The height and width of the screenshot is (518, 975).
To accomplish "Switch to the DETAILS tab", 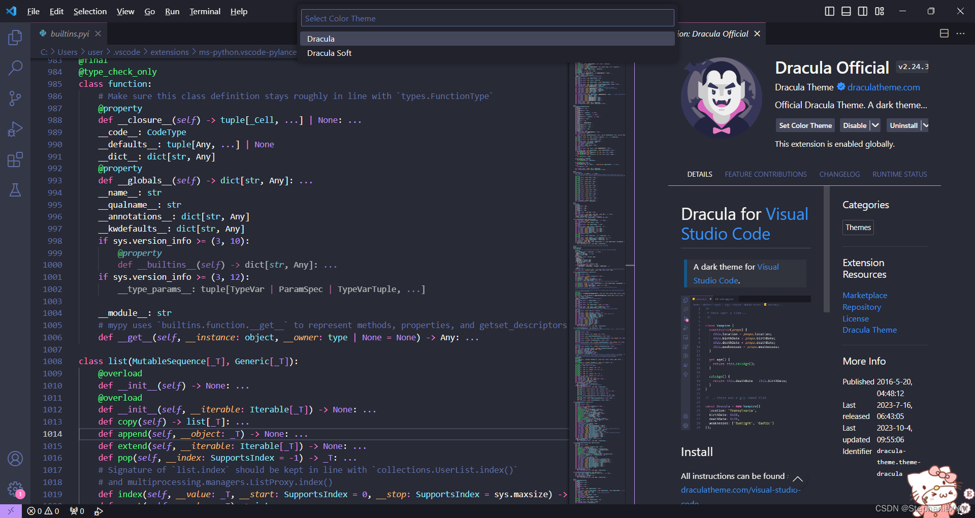I will coord(700,174).
